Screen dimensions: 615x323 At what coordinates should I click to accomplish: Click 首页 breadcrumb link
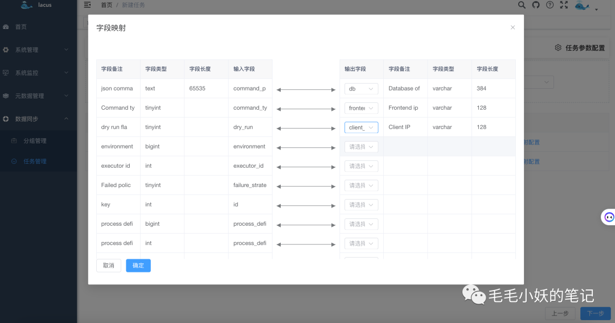tap(106, 5)
